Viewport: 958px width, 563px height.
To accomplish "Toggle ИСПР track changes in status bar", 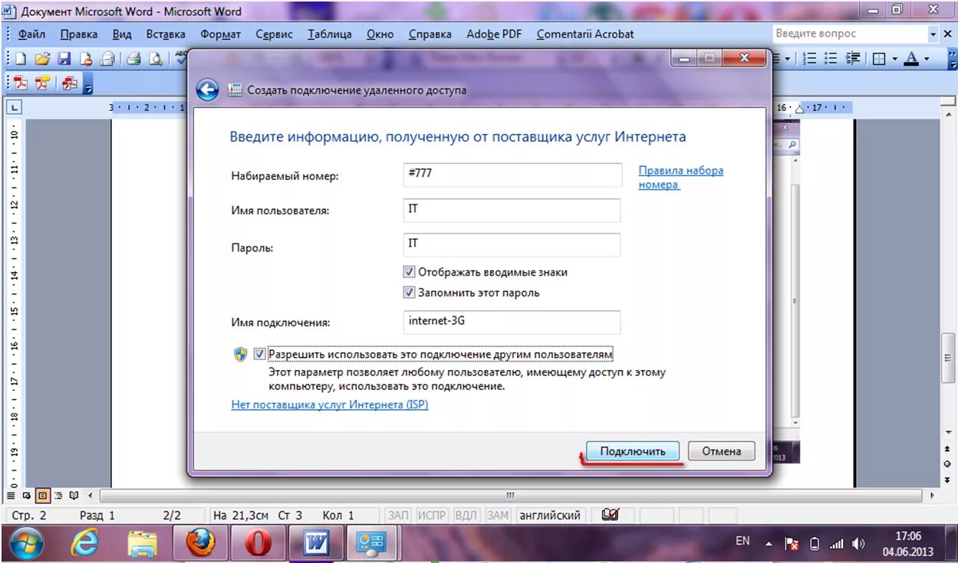I will pyautogui.click(x=432, y=516).
